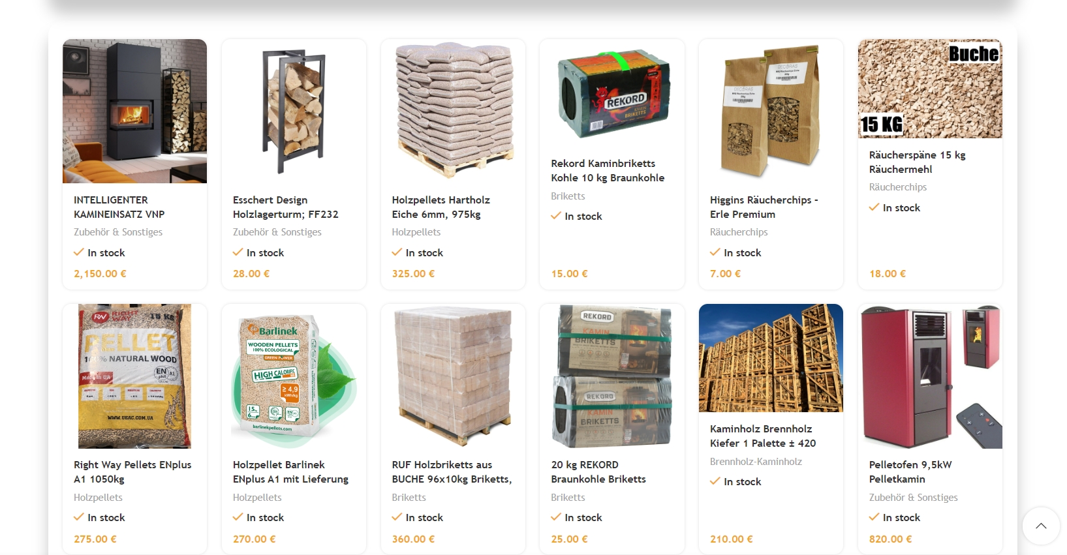The image size is (1067, 555).
Task: Open the Kaminholz Brennholz Kiefer pallet photo
Action: point(771,358)
